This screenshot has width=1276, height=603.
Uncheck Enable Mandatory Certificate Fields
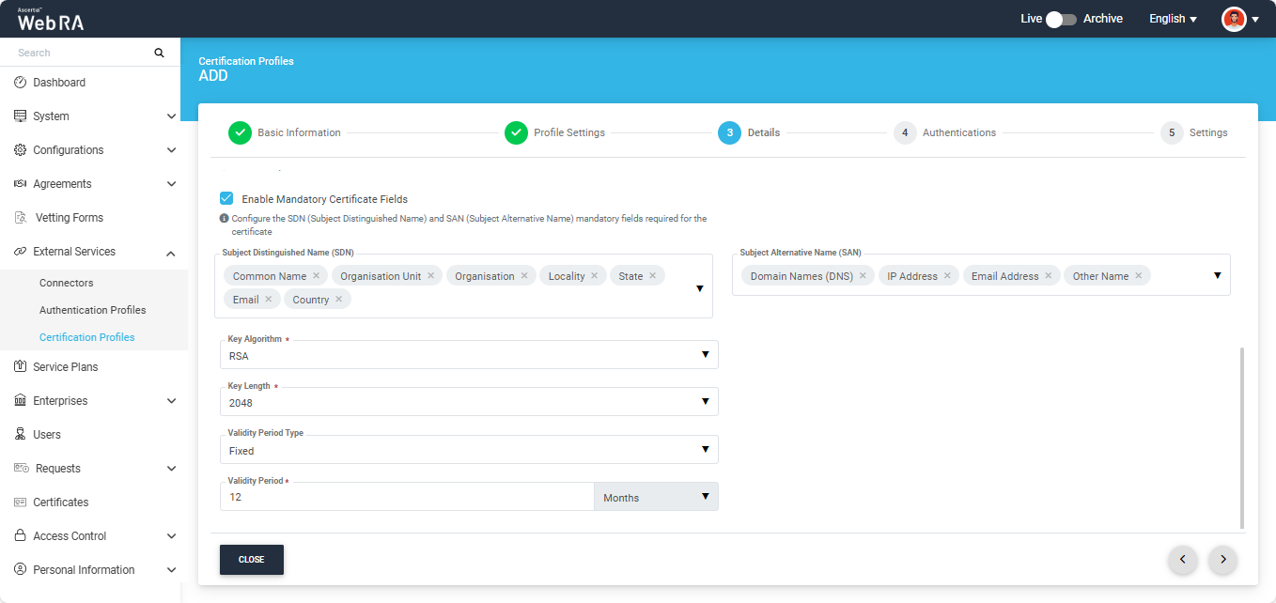pos(226,198)
